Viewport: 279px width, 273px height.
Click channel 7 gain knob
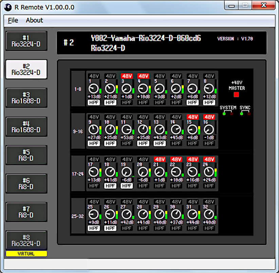(x=192, y=89)
